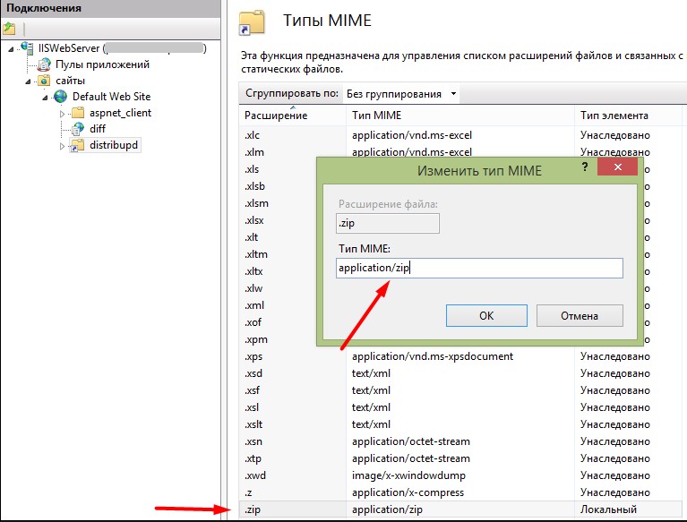The width and height of the screenshot is (687, 522).
Task: Select the Default Web Site globe icon
Action: coord(61,97)
